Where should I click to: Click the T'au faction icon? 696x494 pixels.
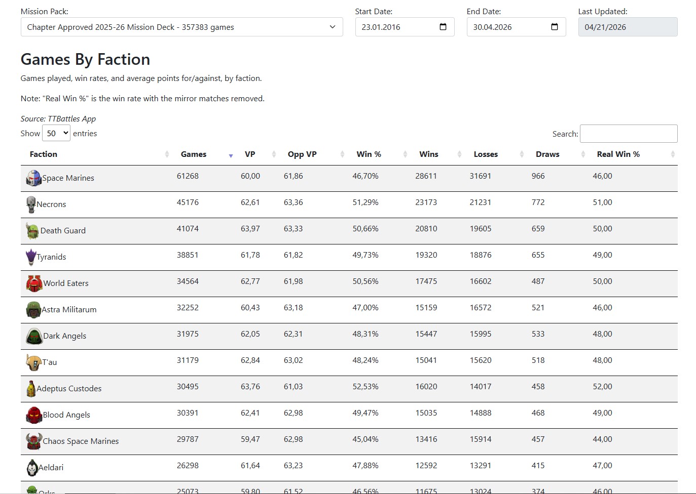pos(34,362)
